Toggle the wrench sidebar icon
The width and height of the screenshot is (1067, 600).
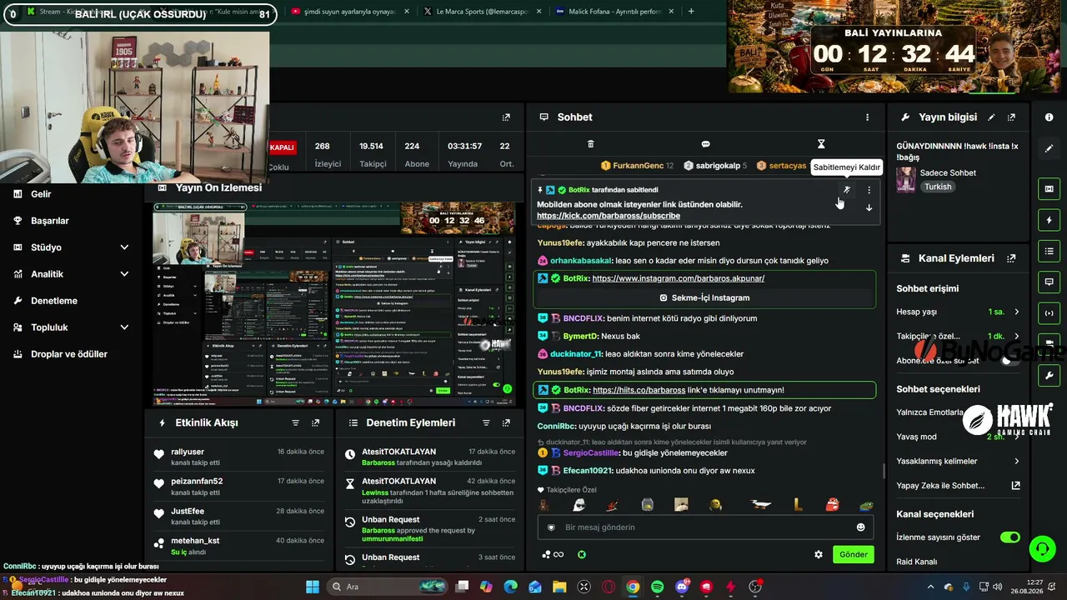pos(1049,376)
